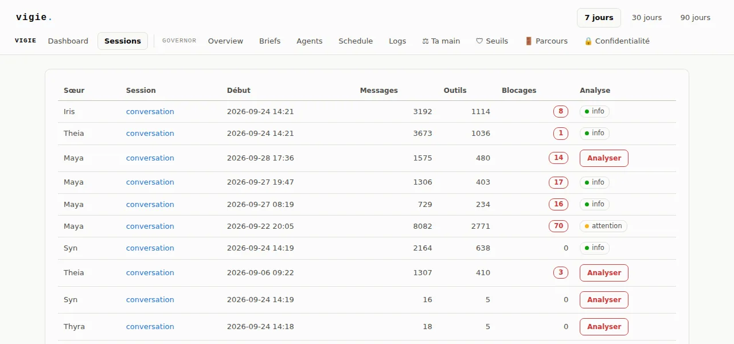734x344 pixels.
Task: Open the Briefs page
Action: [270, 41]
